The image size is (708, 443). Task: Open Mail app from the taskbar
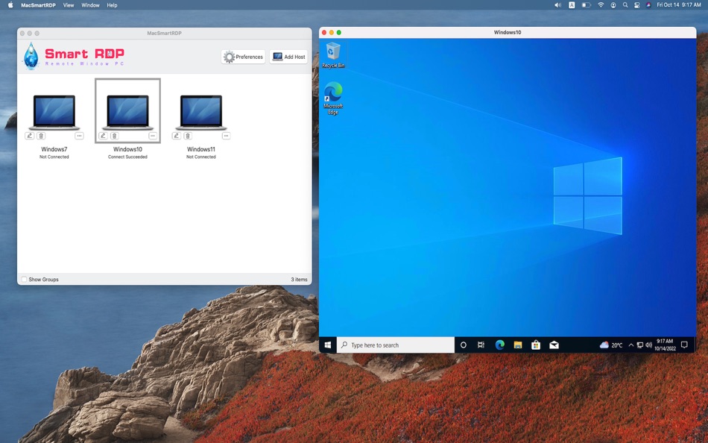(554, 345)
